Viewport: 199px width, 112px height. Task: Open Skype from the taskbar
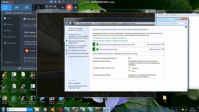[x=68, y=110]
